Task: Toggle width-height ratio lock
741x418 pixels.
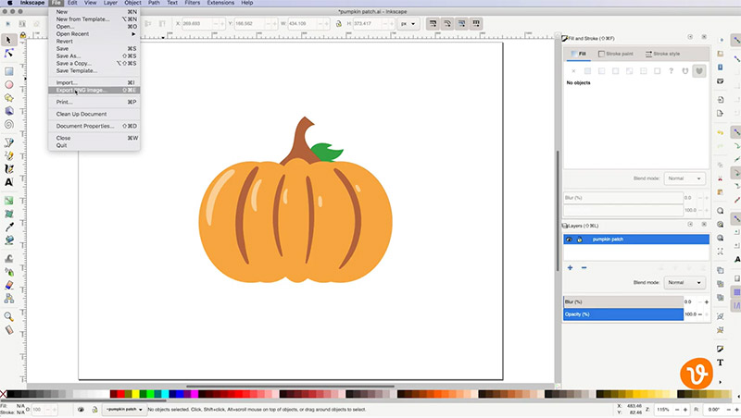Action: (338, 24)
